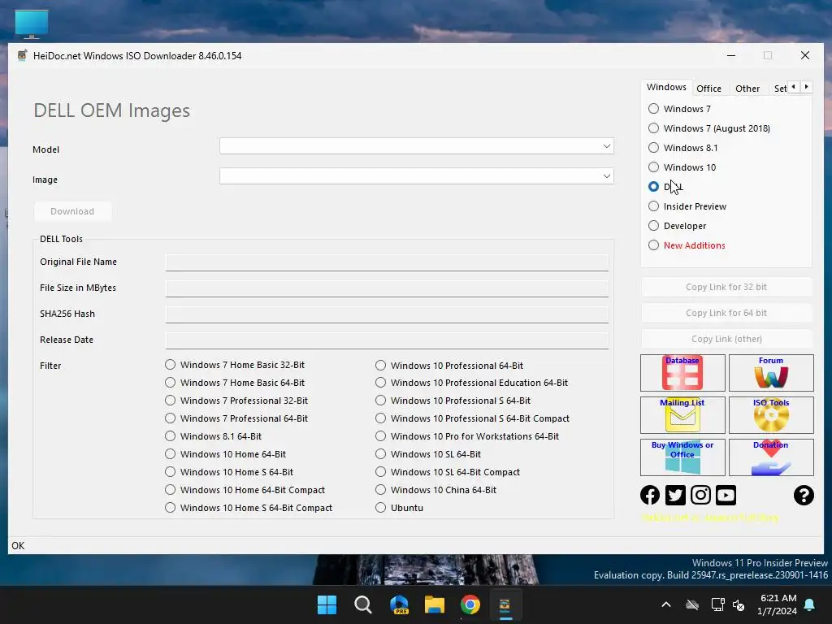
Task: Show hidden tray icons chevron
Action: (x=666, y=604)
